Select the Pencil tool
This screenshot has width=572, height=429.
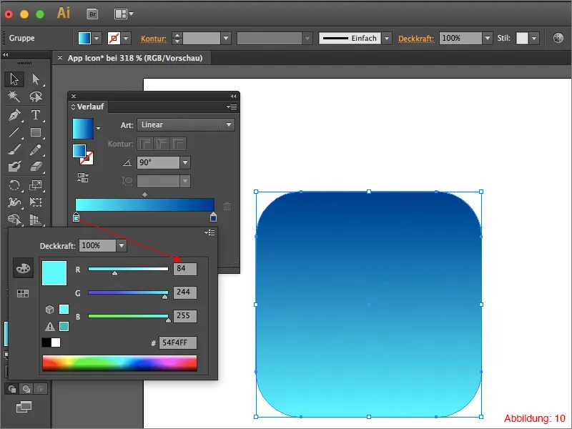click(36, 149)
